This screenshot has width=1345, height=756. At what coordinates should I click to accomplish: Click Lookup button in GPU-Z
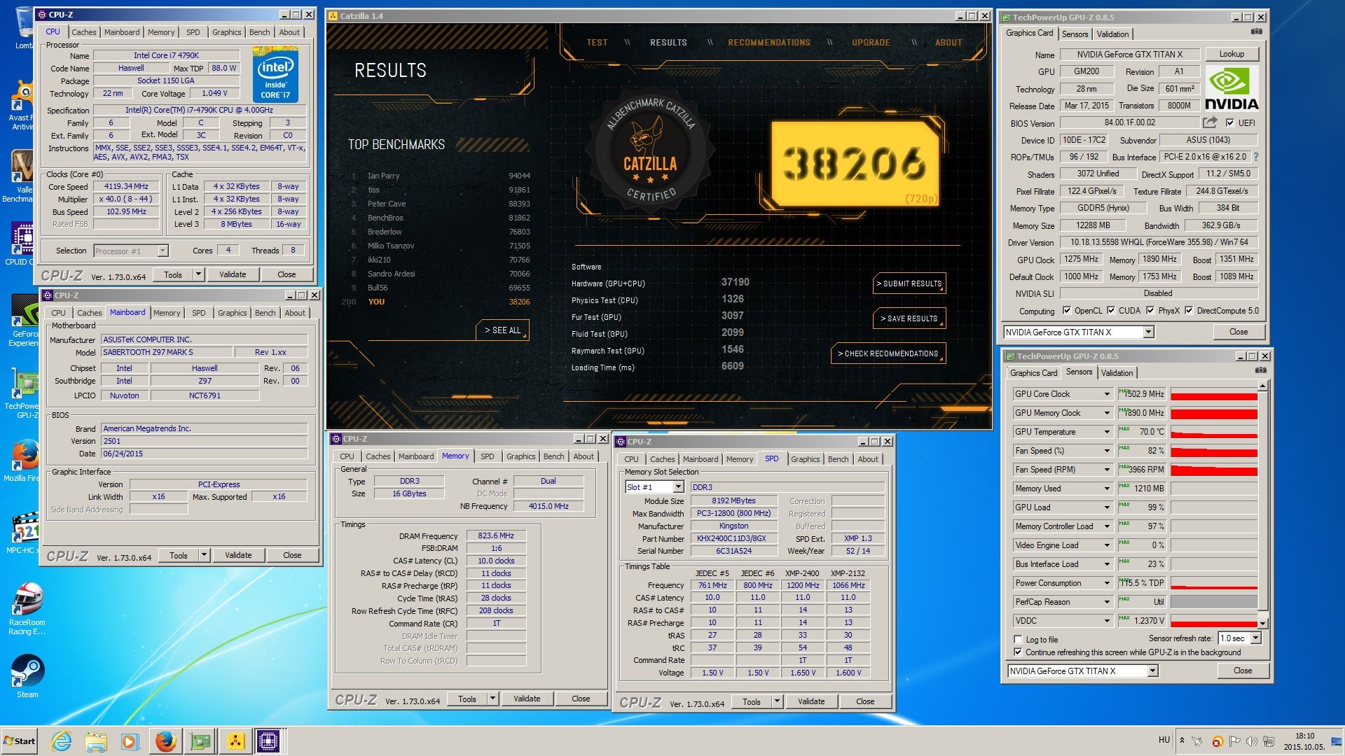click(x=1232, y=54)
